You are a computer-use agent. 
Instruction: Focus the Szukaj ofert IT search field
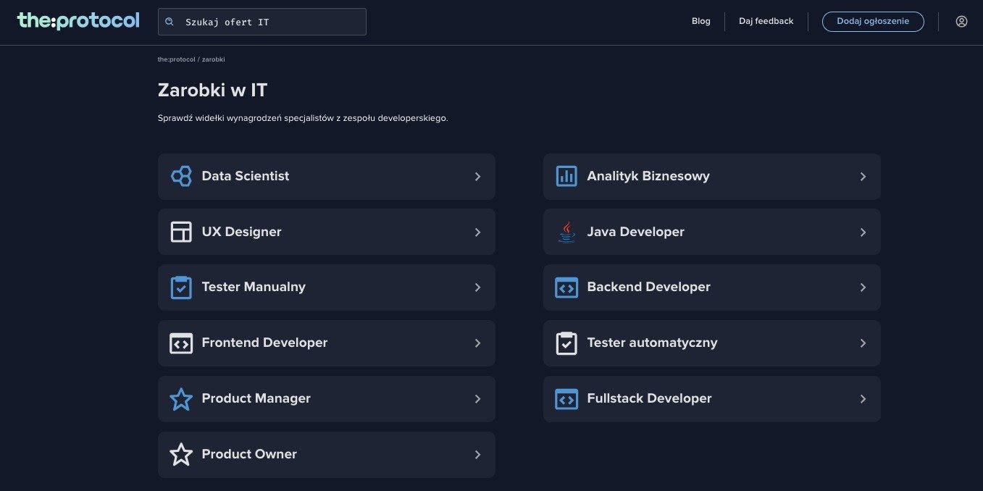click(262, 22)
